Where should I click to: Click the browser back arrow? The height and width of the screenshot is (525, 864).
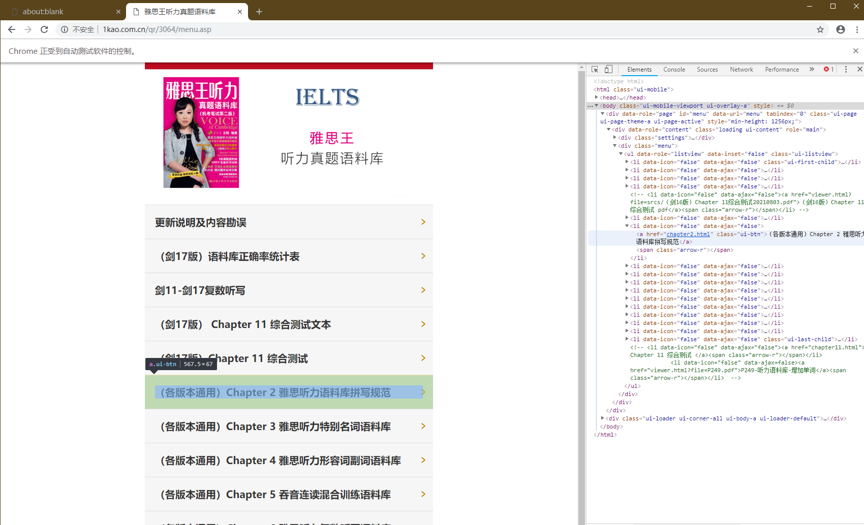pos(12,29)
